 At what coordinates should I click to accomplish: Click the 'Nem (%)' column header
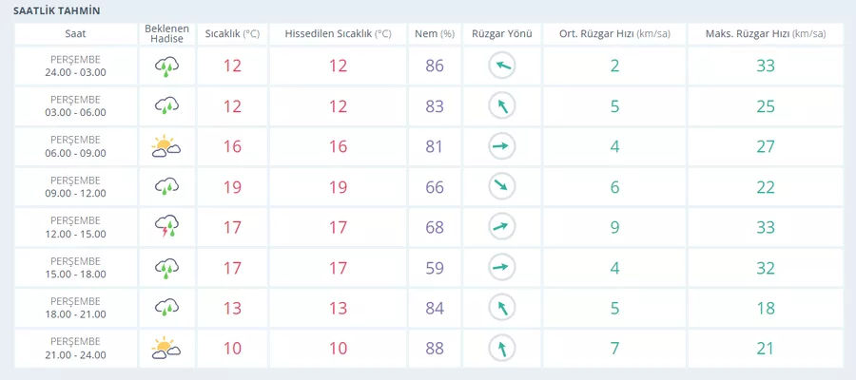(x=435, y=34)
